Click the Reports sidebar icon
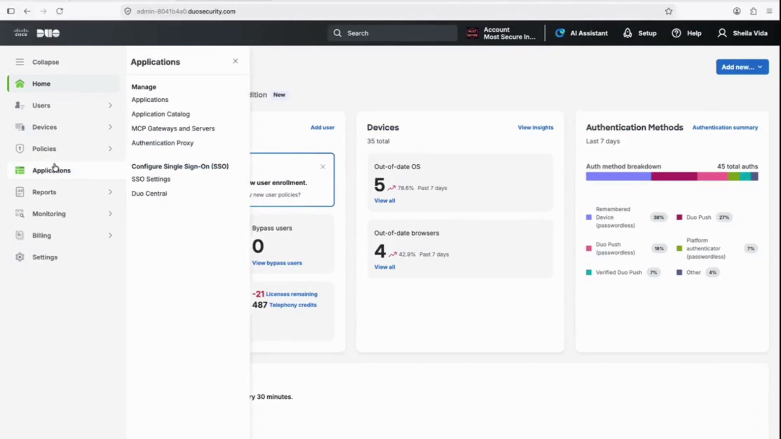 click(20, 192)
